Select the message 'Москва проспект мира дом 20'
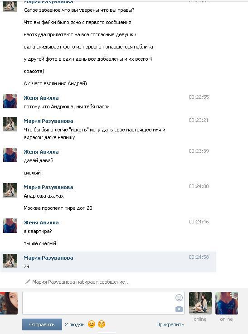Image resolution: width=248 pixels, height=334 pixels. tap(58, 208)
